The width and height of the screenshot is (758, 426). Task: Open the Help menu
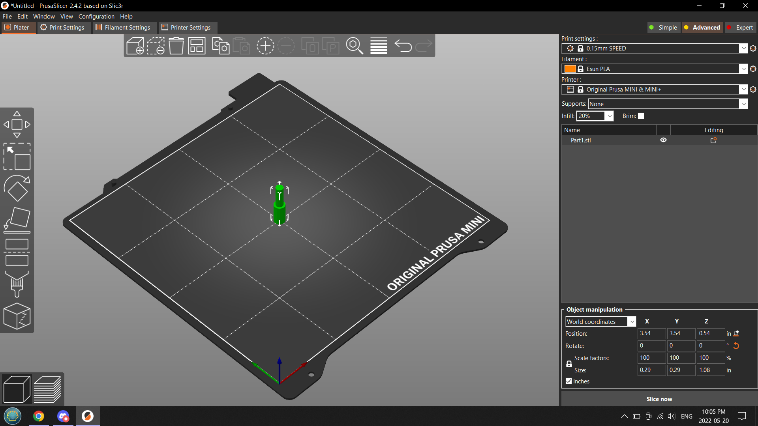tap(126, 17)
